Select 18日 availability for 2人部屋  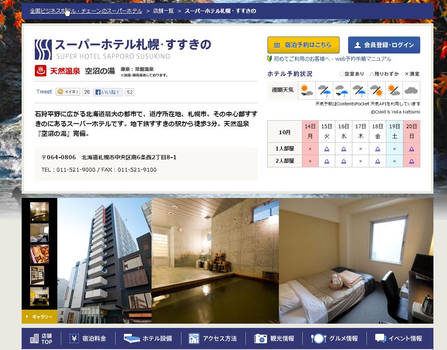point(377,161)
